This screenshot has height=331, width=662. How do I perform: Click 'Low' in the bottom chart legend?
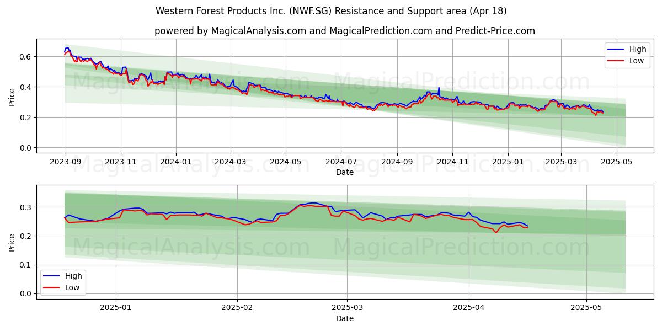(72, 287)
